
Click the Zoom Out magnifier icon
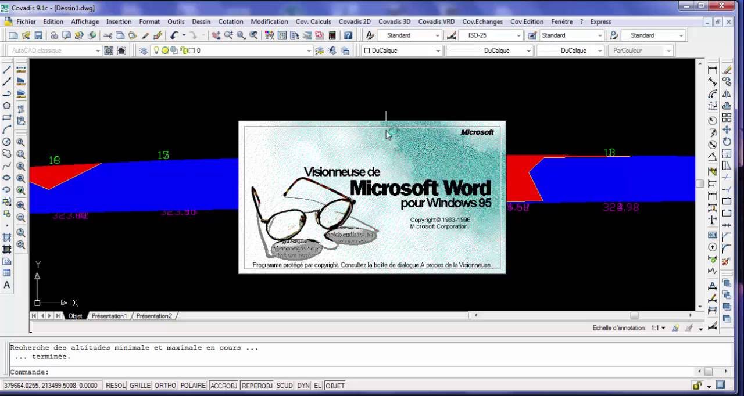pyautogui.click(x=21, y=217)
